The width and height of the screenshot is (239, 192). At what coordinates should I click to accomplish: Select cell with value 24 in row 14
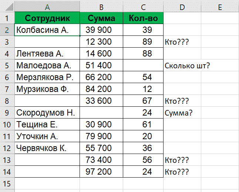pos(143,172)
